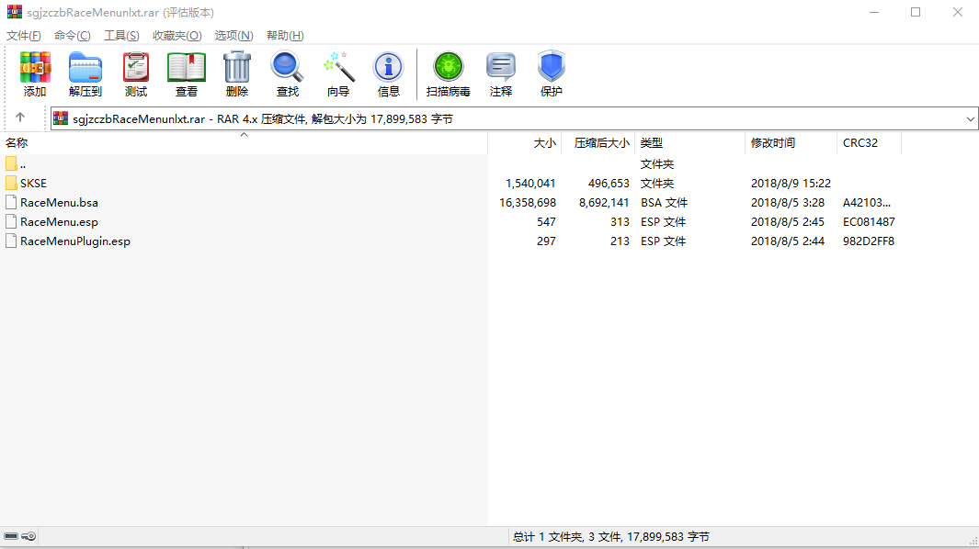Click the date 2018/8/5 3:28

788,203
